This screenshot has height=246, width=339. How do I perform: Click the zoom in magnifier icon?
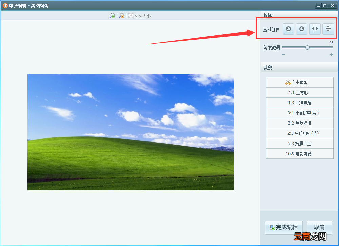coord(112,15)
